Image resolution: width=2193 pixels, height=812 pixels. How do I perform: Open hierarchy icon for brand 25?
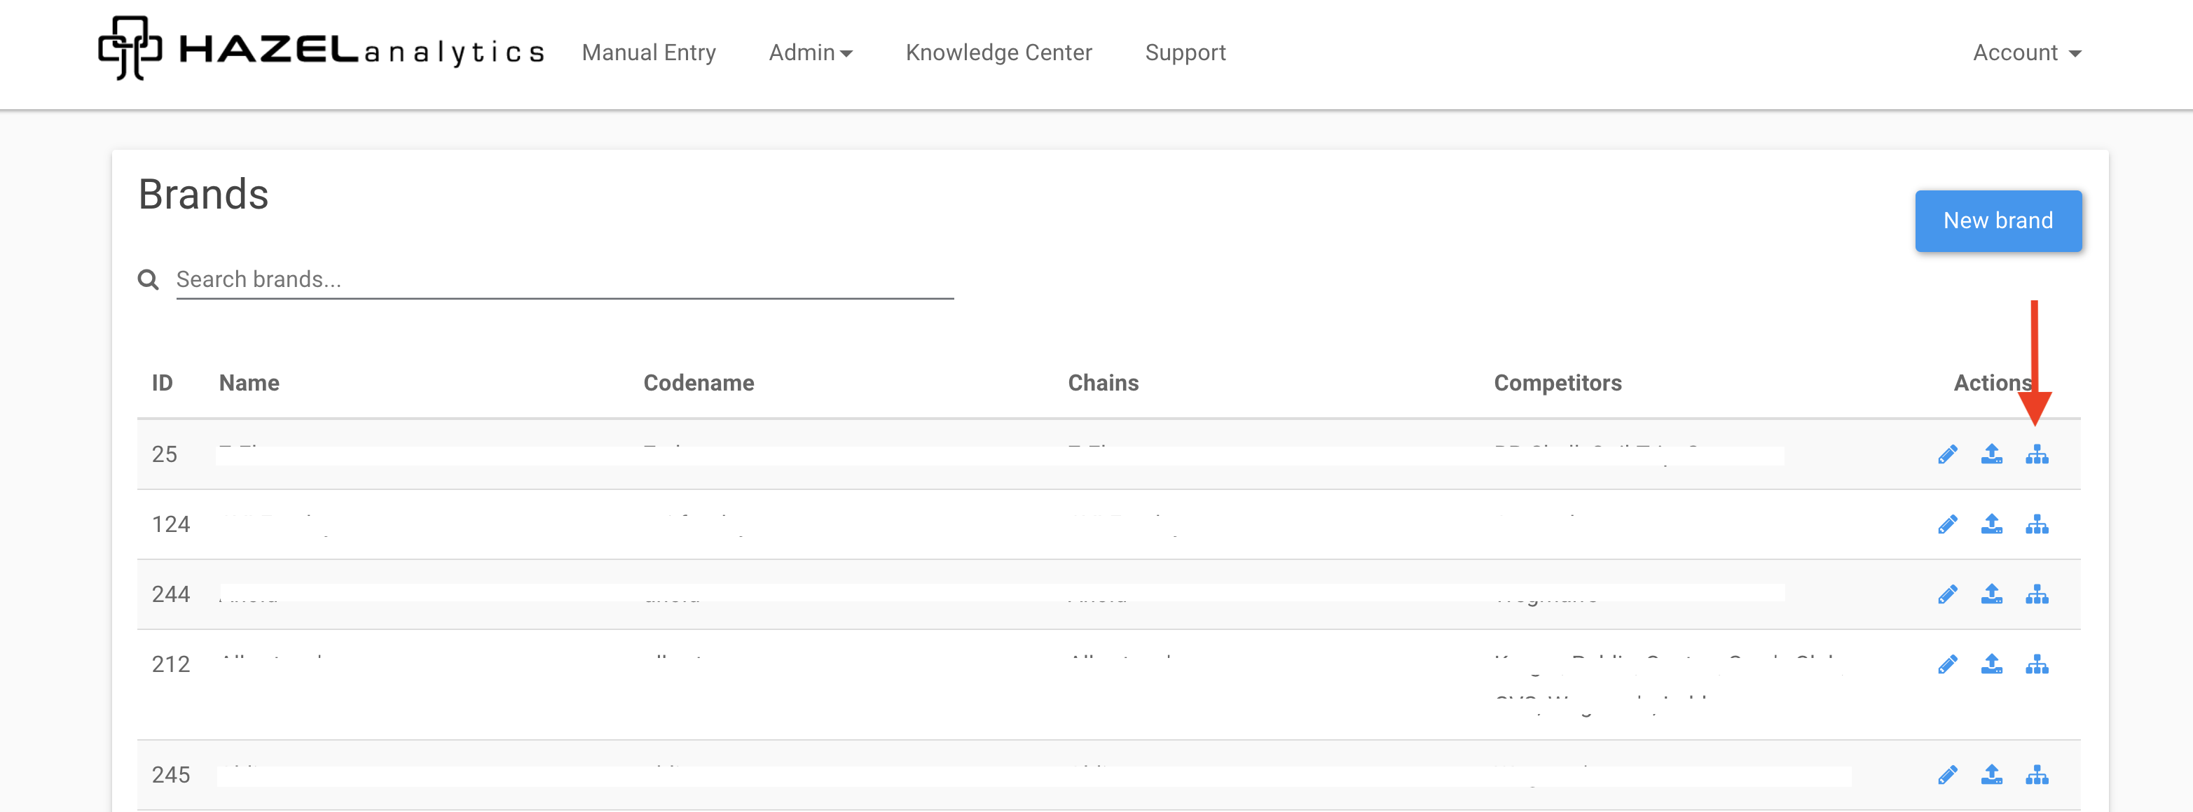pyautogui.click(x=2036, y=455)
